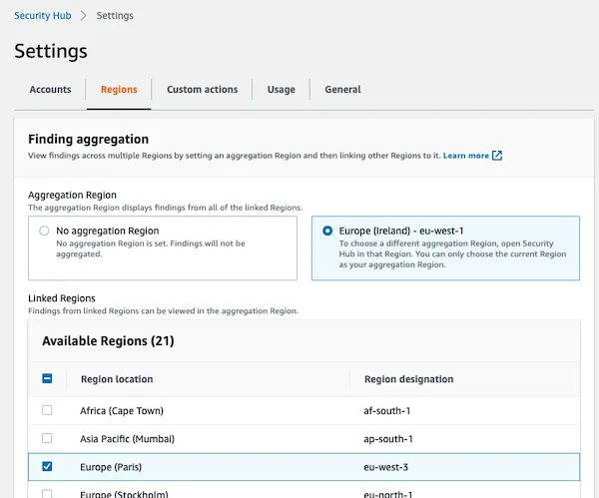Click the Settings breadcrumb item
This screenshot has width=599, height=498.
[115, 16]
